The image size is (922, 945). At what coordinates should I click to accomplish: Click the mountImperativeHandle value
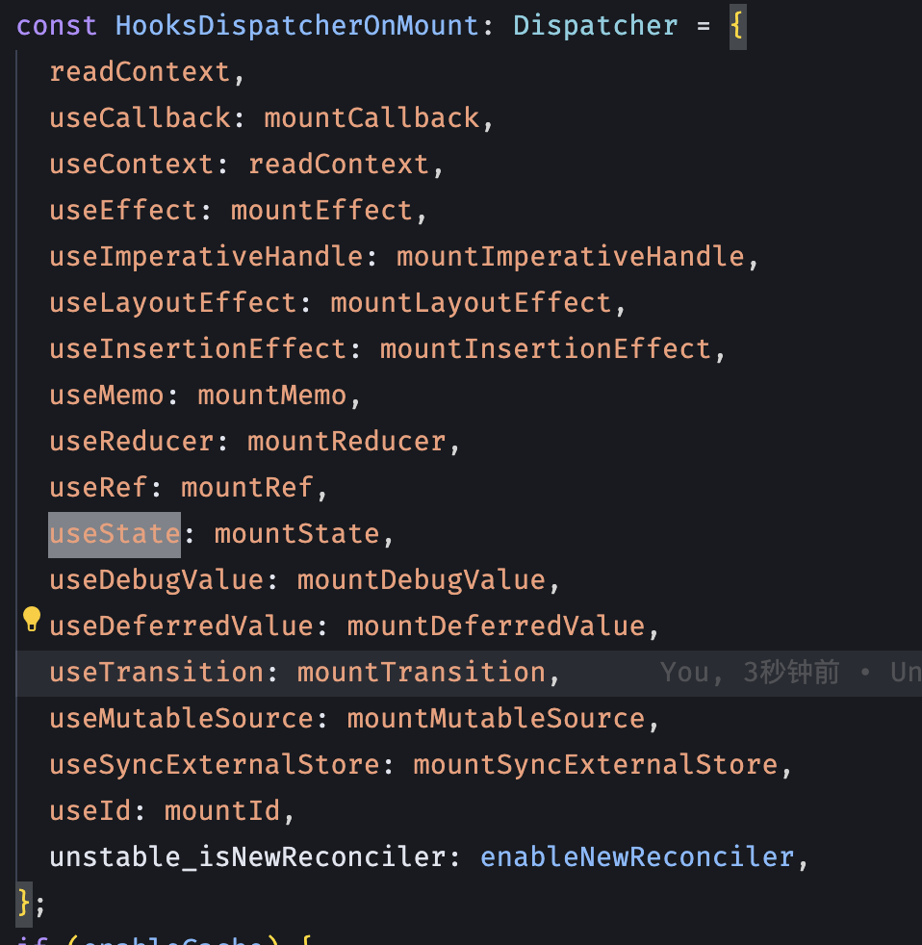click(x=570, y=257)
